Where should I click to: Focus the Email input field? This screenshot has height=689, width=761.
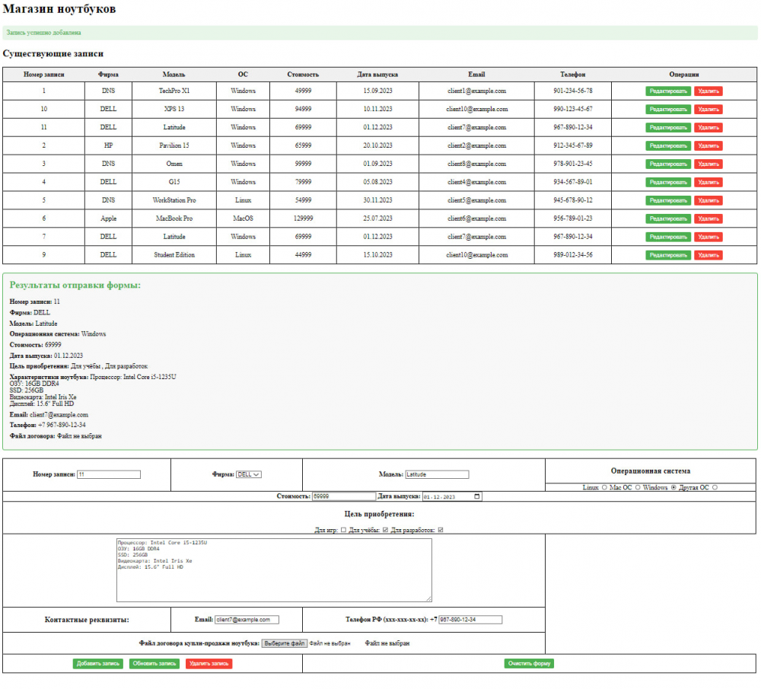click(247, 620)
